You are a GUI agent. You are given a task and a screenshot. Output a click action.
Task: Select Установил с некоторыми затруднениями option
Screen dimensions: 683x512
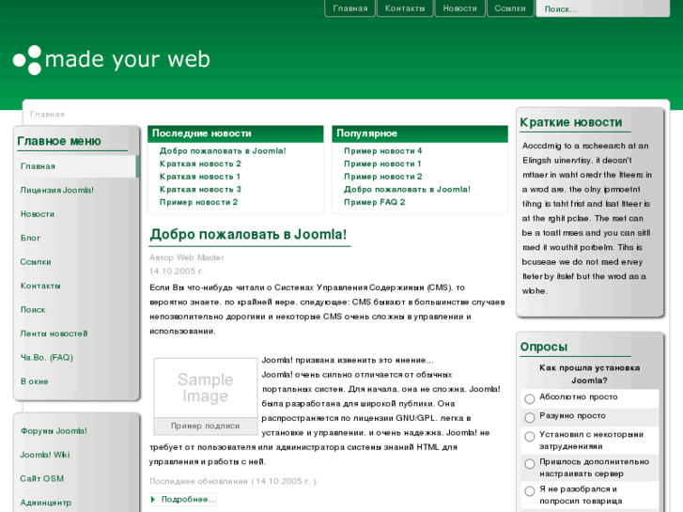(x=530, y=436)
